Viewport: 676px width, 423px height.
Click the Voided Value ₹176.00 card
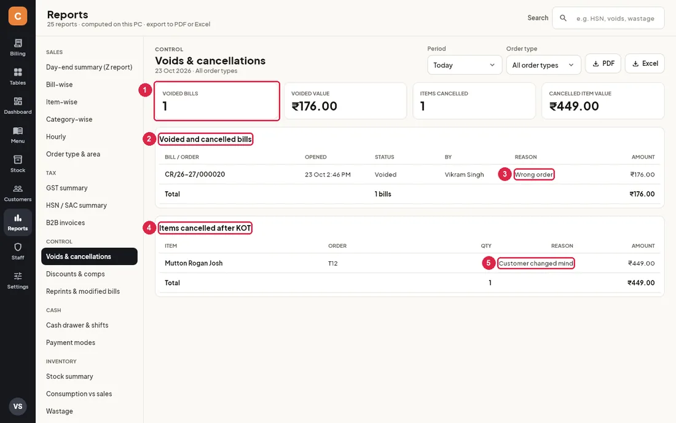345,101
